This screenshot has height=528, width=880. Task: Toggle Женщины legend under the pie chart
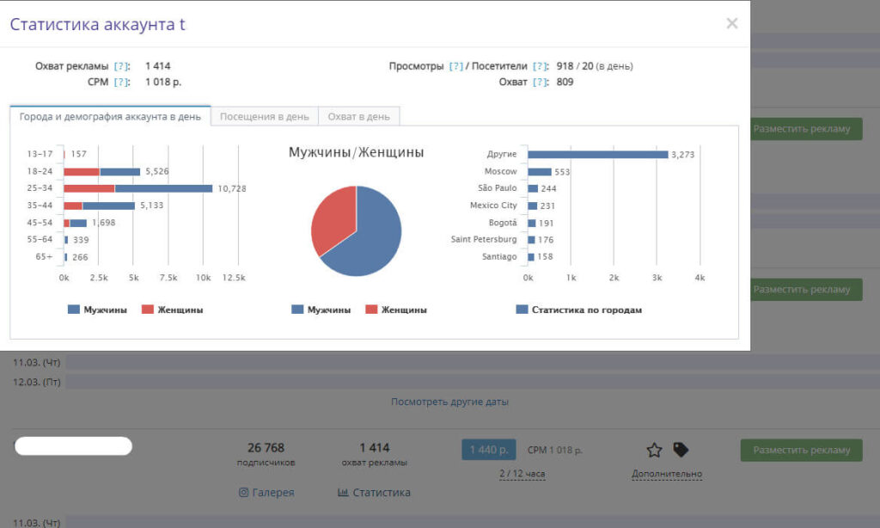click(x=395, y=310)
